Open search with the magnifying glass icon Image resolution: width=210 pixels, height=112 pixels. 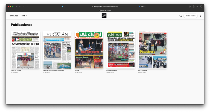pyautogui.click(x=180, y=16)
